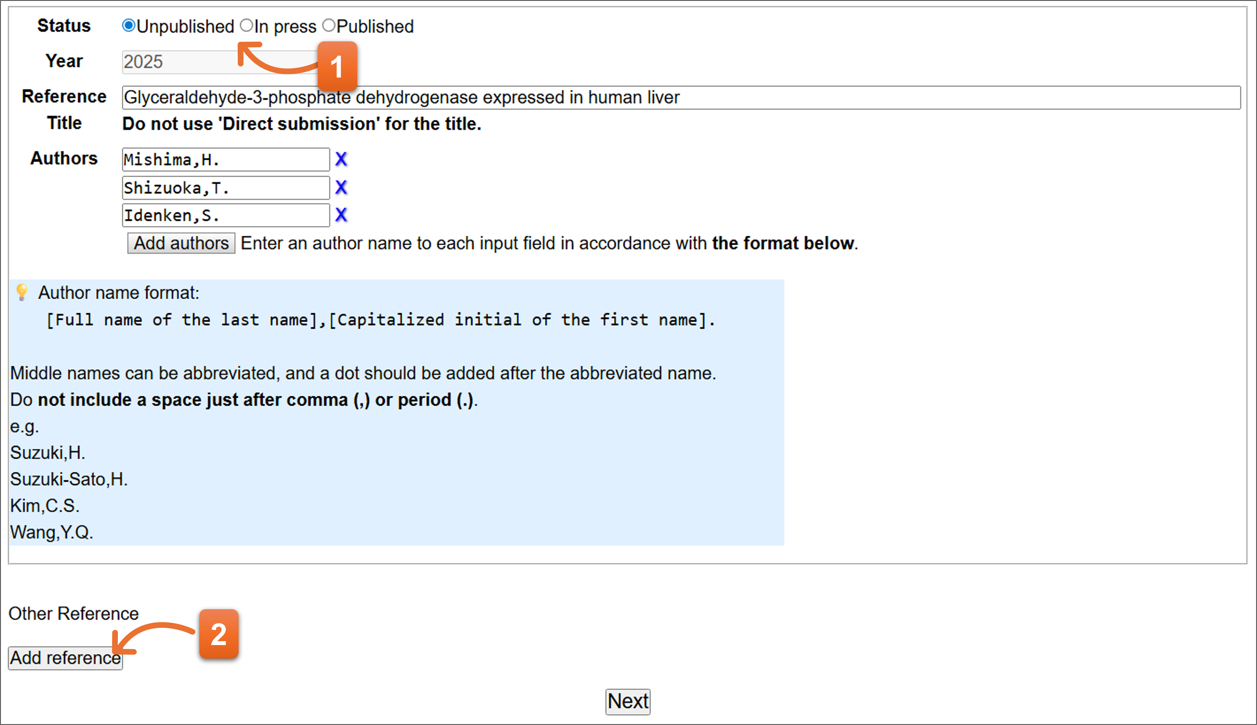The image size is (1257, 725).
Task: Click the Add reference button
Action: [x=65, y=658]
